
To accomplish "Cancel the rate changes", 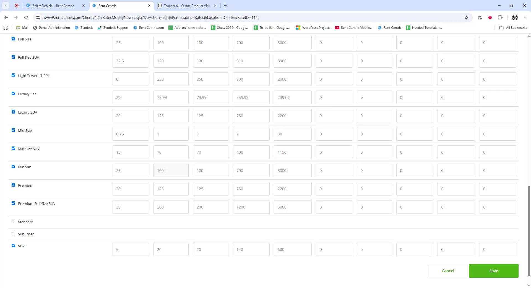I will pos(447,271).
